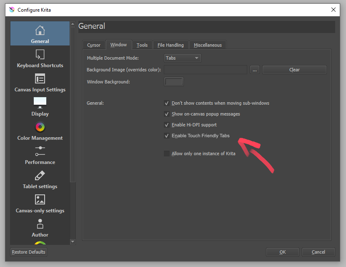Click the sidebar scrollbar thumb

73,104
